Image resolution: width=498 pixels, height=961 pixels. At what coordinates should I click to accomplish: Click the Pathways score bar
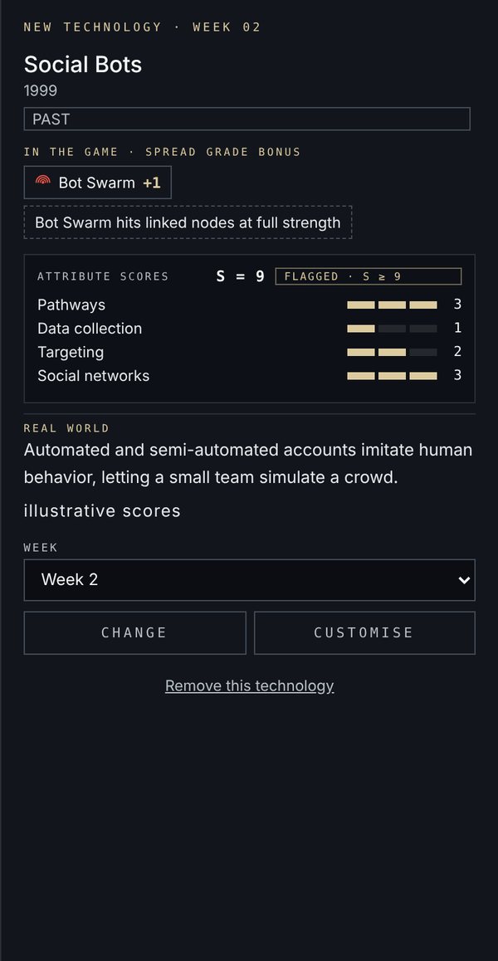(392, 305)
